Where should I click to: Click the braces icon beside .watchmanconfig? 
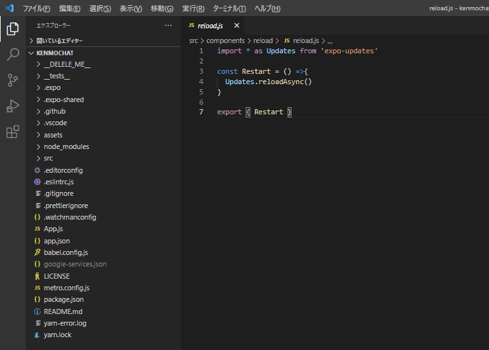[37, 217]
